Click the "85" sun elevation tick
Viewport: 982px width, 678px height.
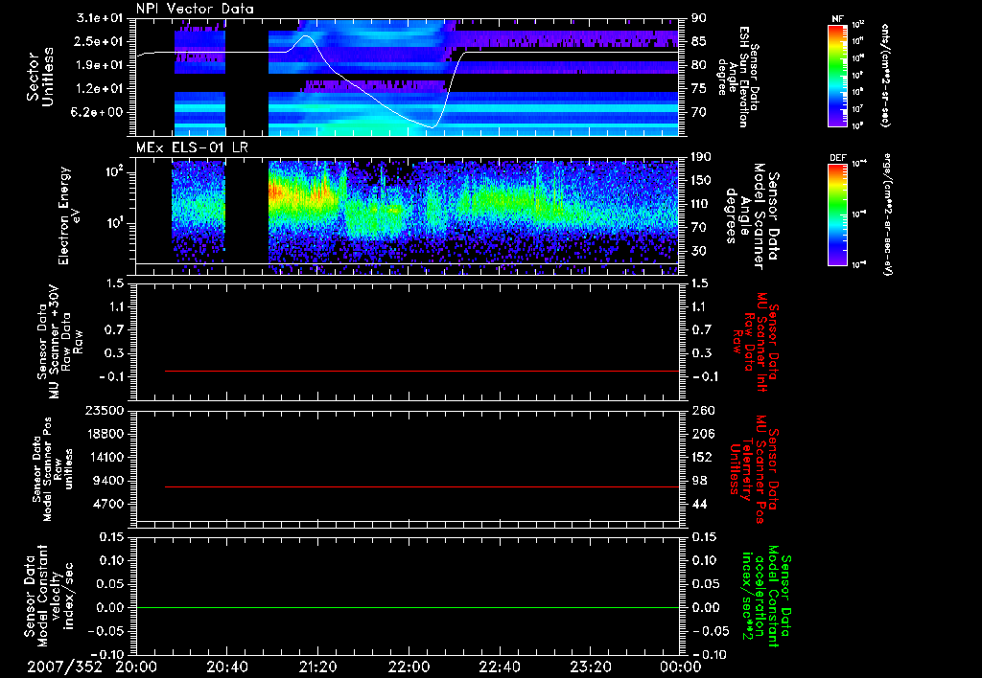coord(699,41)
